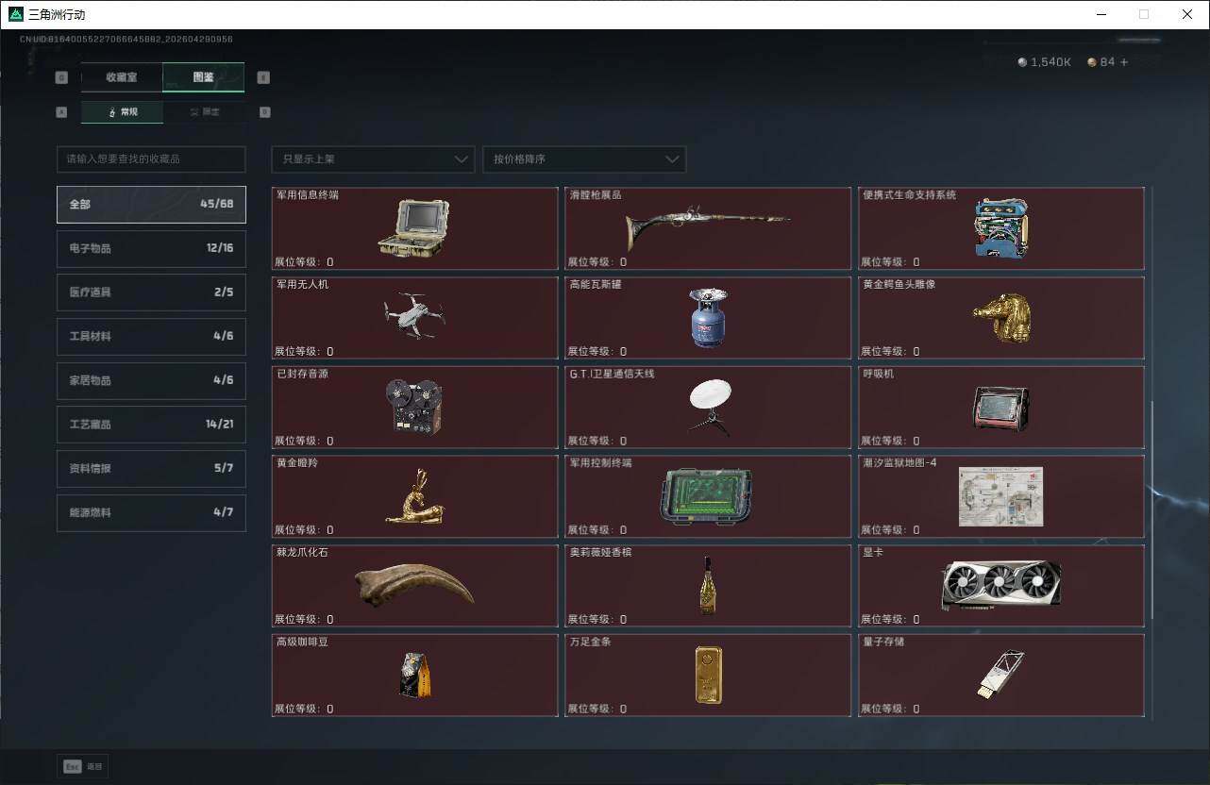
Task: Open the 工艺藏品 category list
Action: click(x=151, y=425)
